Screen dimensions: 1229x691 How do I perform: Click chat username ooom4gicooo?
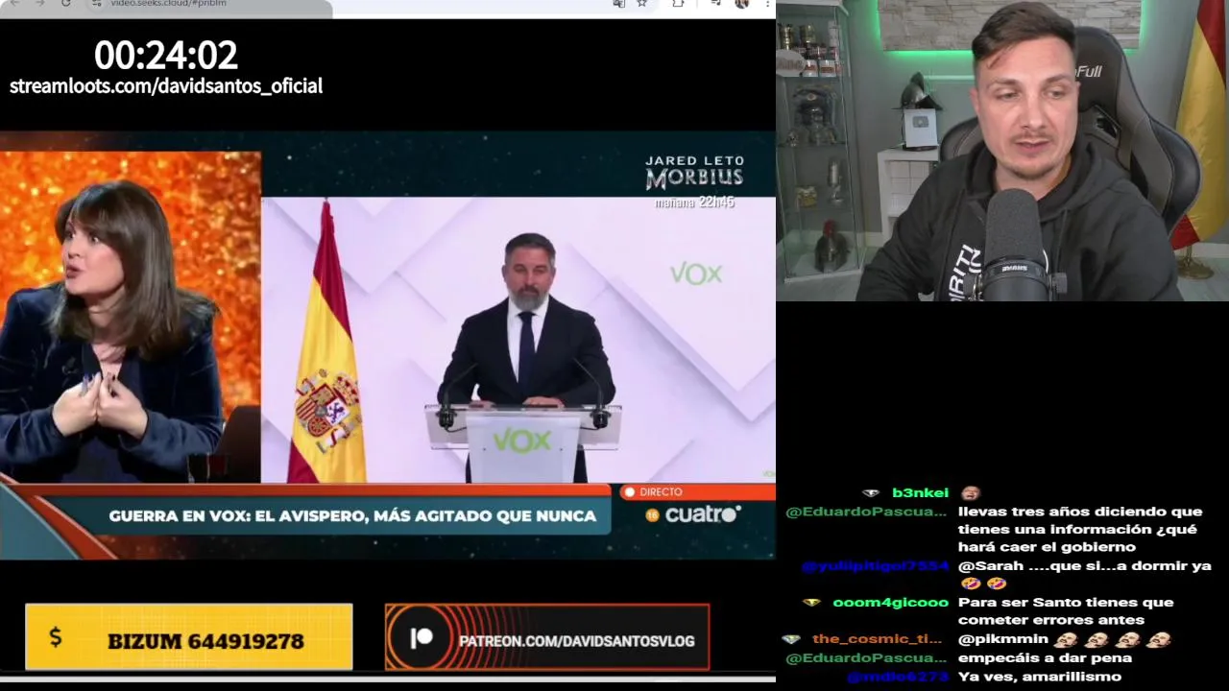890,602
